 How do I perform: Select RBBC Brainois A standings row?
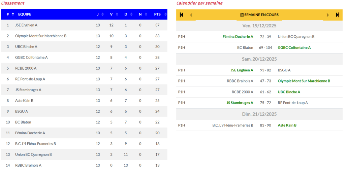tap(28, 165)
